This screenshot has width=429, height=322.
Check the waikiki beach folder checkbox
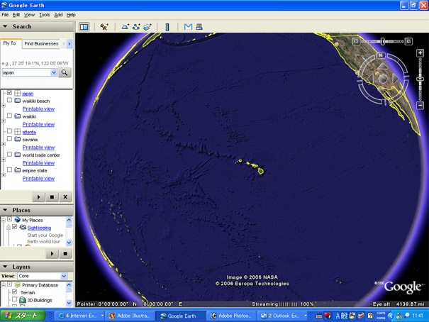coord(10,100)
